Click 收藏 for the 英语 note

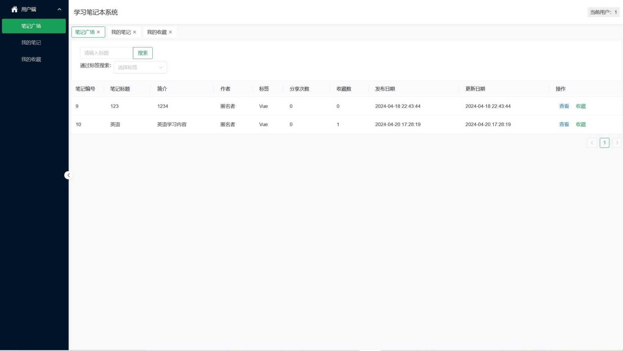581,124
